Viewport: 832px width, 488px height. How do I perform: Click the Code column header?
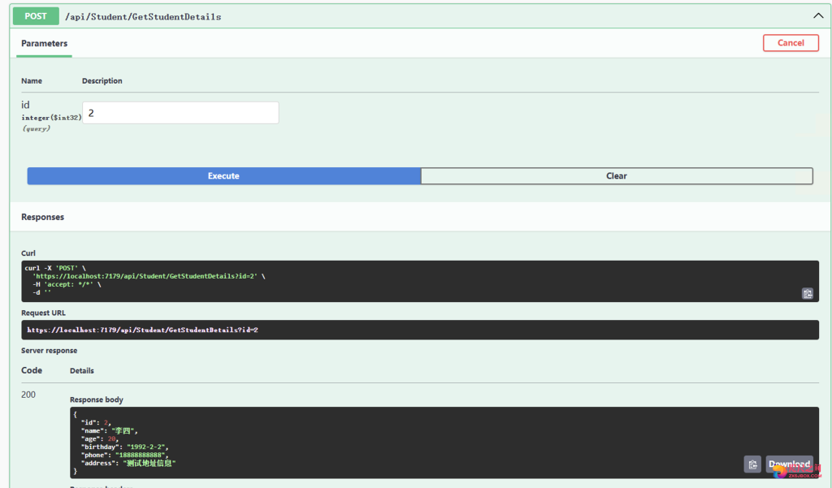coord(32,370)
